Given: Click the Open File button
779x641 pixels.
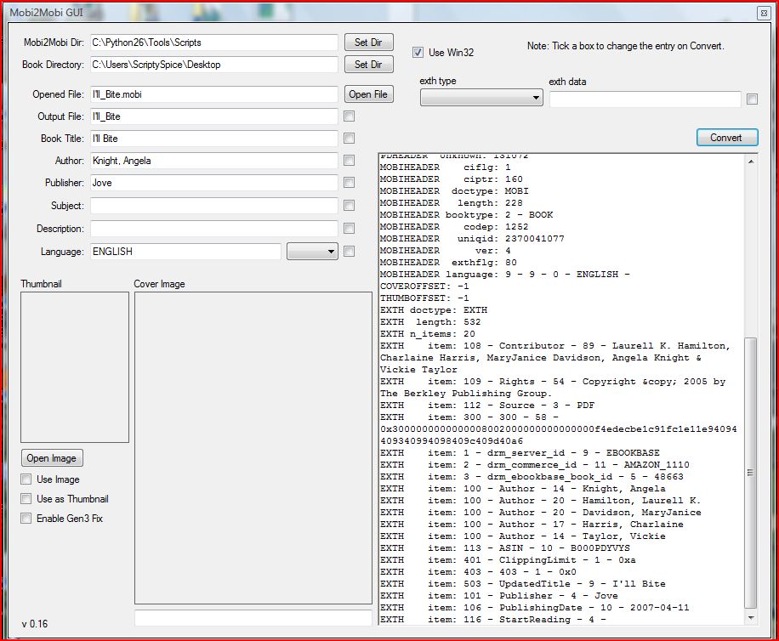Looking at the screenshot, I should [x=368, y=94].
